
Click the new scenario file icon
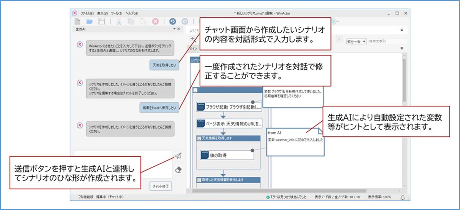(x=77, y=21)
